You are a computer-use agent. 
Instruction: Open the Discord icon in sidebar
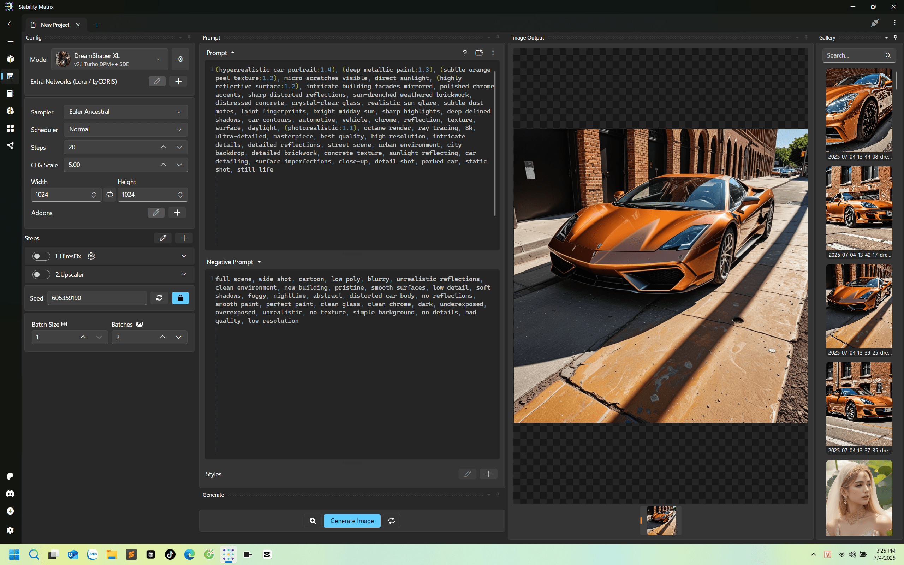coord(10,494)
